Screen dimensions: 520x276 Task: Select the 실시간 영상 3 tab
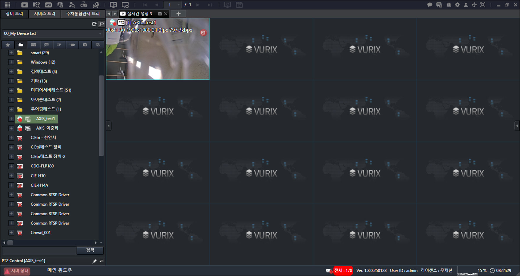(140, 14)
